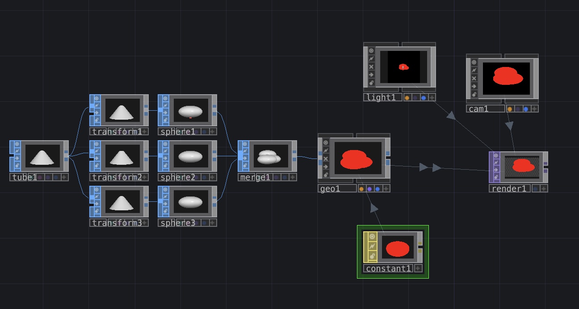Click the lock flag on constant1
Image resolution: width=579 pixels, height=309 pixels.
pyautogui.click(x=372, y=257)
